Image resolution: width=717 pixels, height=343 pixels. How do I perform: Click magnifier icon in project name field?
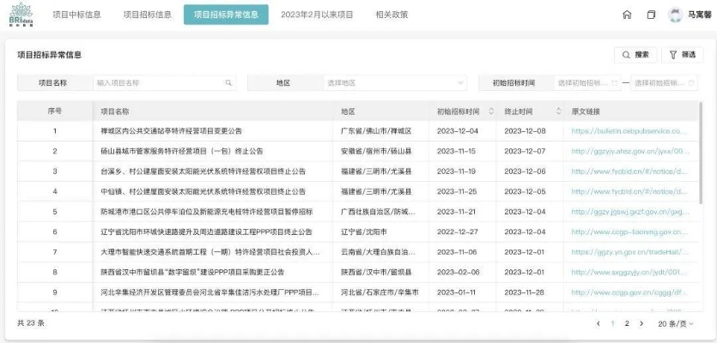click(228, 83)
